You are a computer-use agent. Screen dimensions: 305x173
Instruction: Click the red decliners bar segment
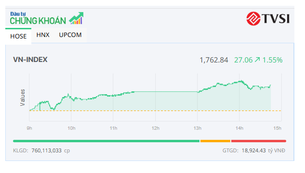[x=259, y=141]
